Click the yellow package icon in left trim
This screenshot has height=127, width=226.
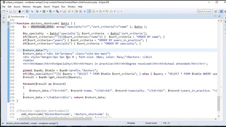point(4,22)
